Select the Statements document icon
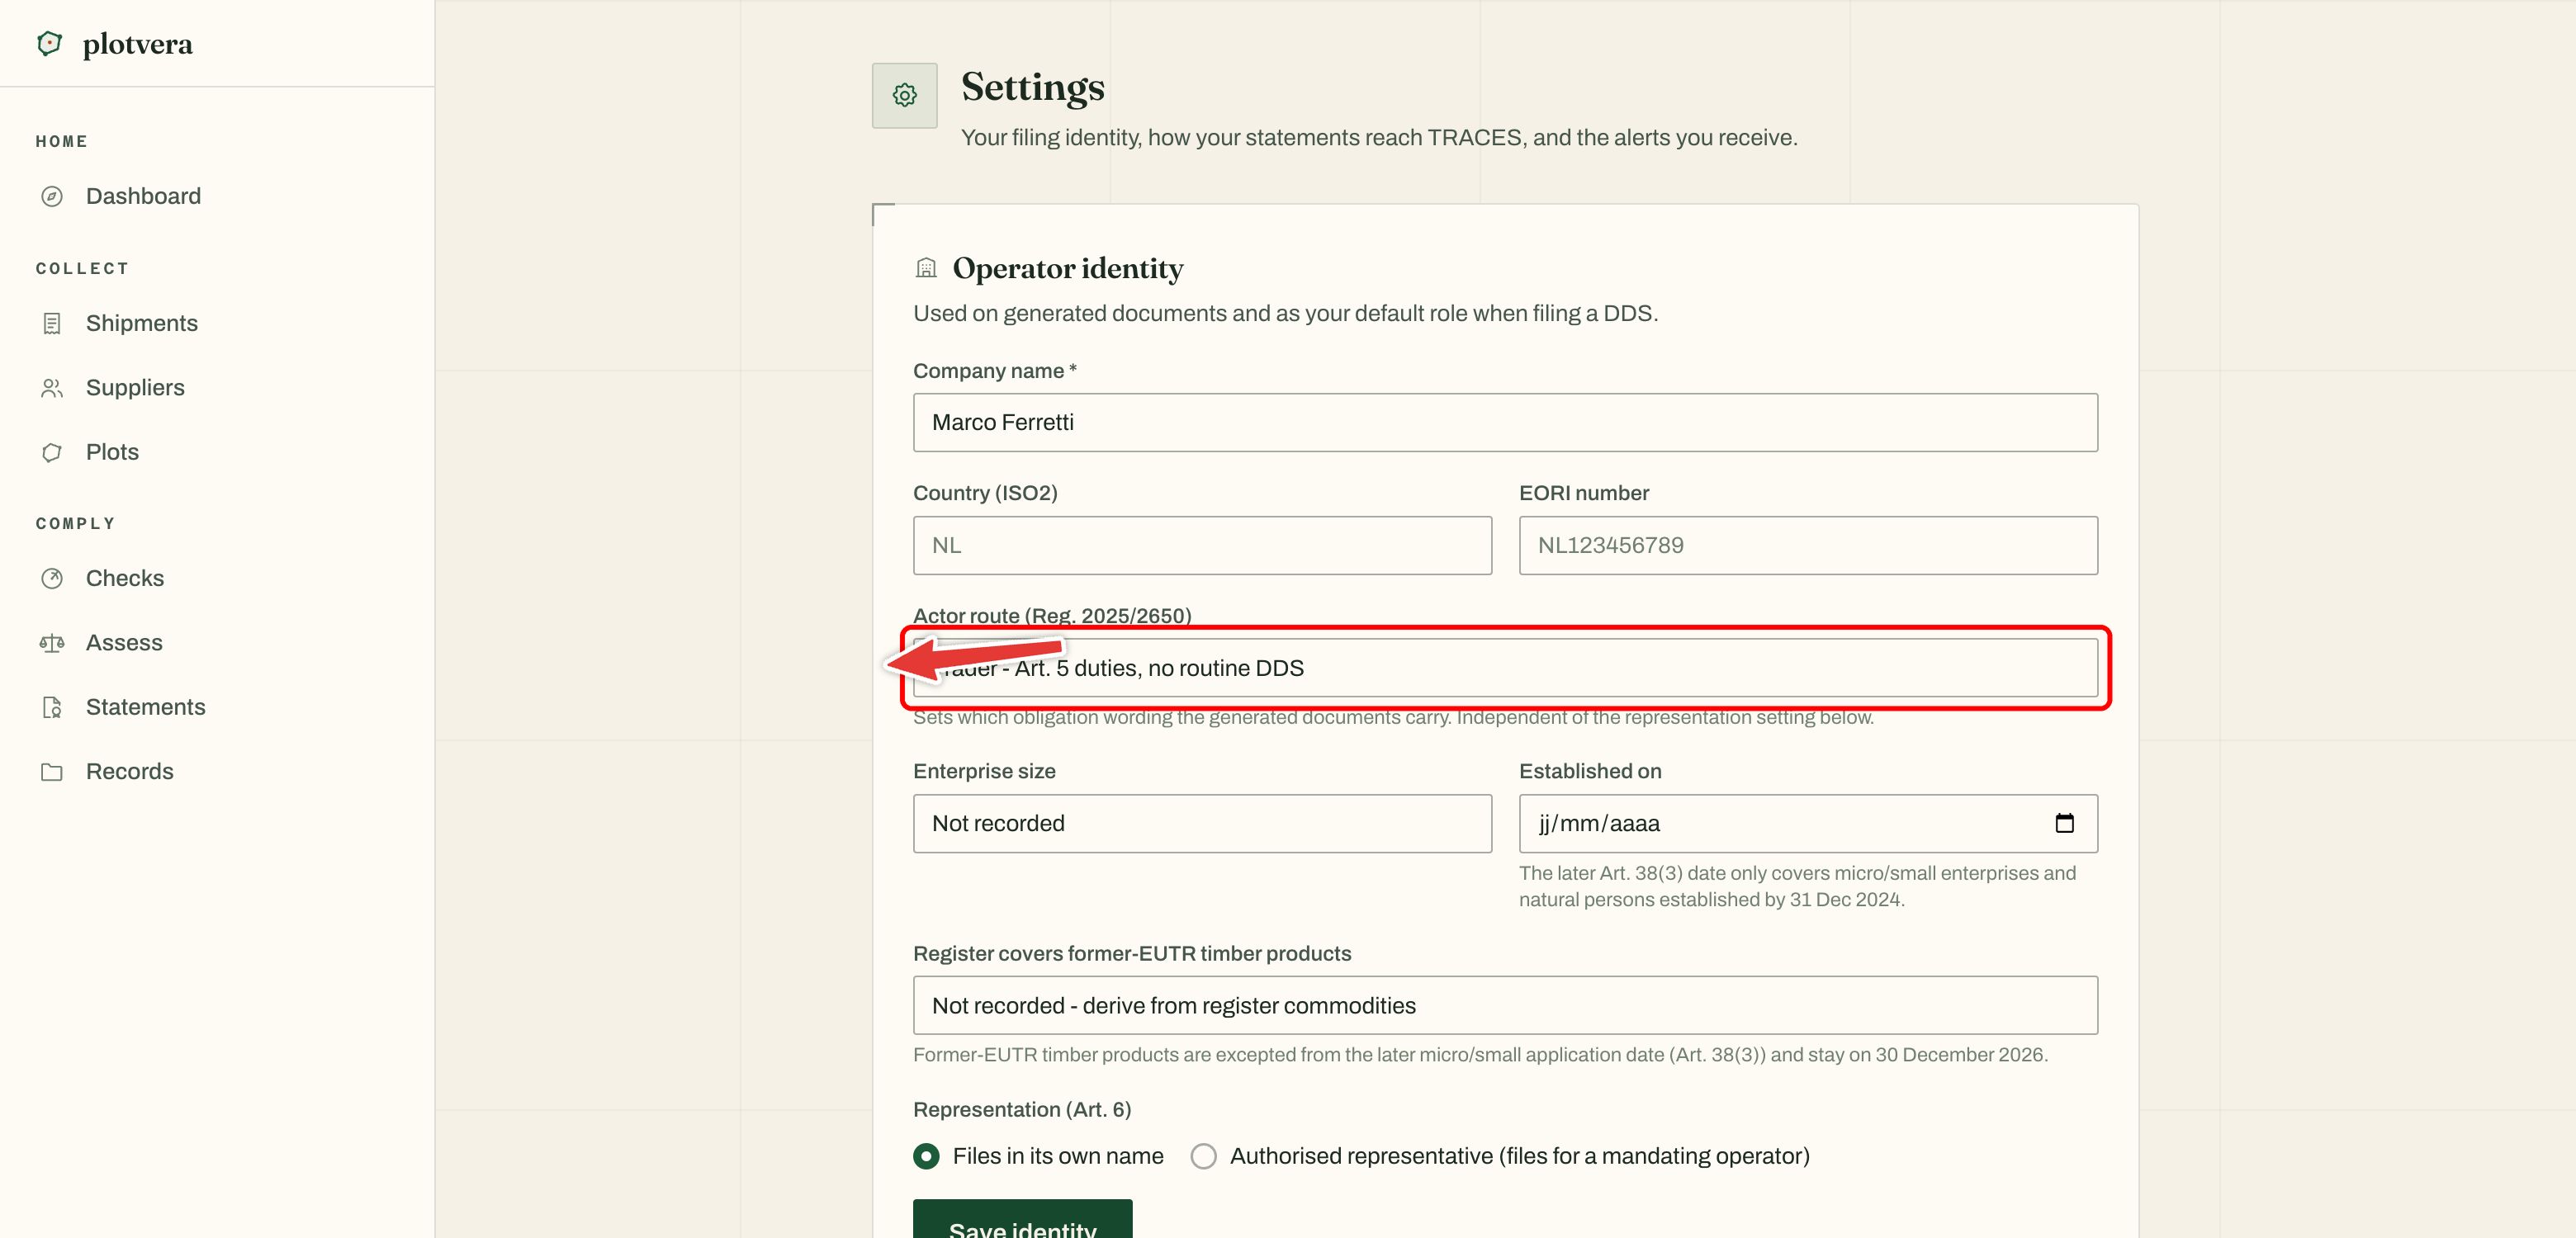Image resolution: width=2576 pixels, height=1238 pixels. pyautogui.click(x=52, y=707)
